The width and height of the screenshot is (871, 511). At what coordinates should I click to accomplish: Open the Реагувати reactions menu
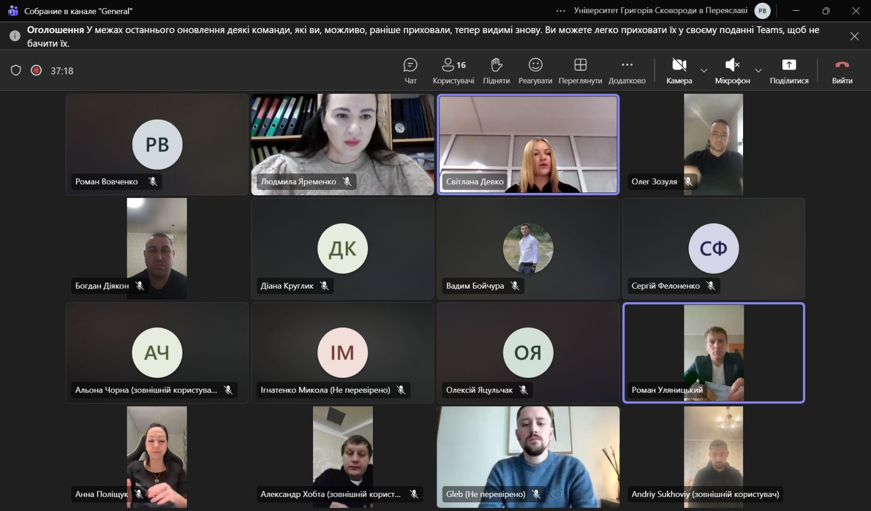tap(535, 71)
